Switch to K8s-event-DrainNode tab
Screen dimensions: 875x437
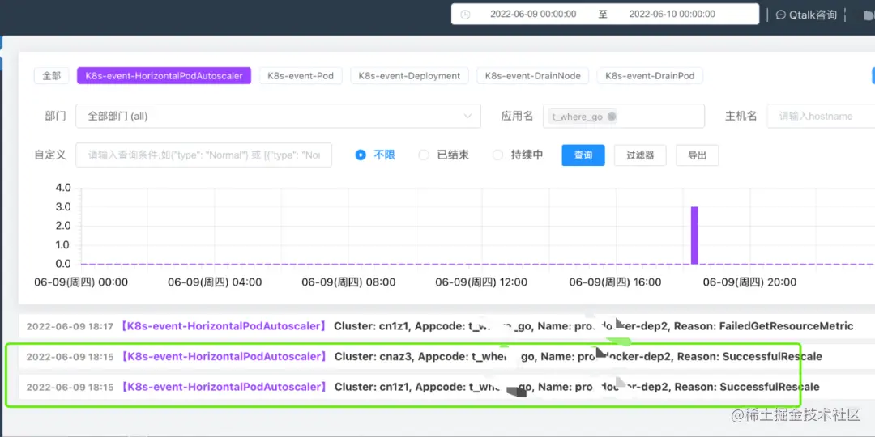click(533, 76)
